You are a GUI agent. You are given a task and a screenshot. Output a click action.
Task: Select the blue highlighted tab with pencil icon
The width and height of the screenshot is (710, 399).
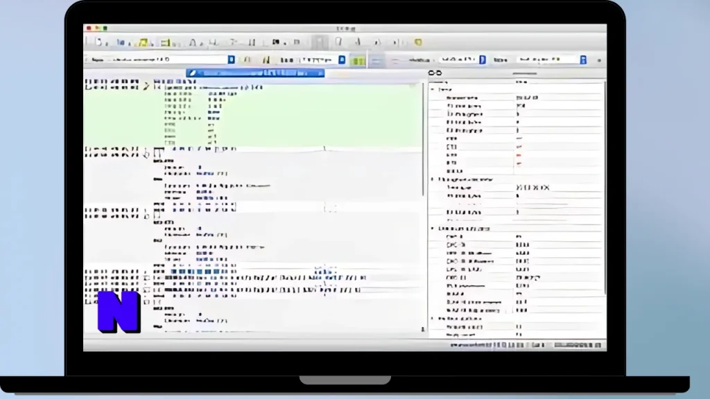(255, 73)
